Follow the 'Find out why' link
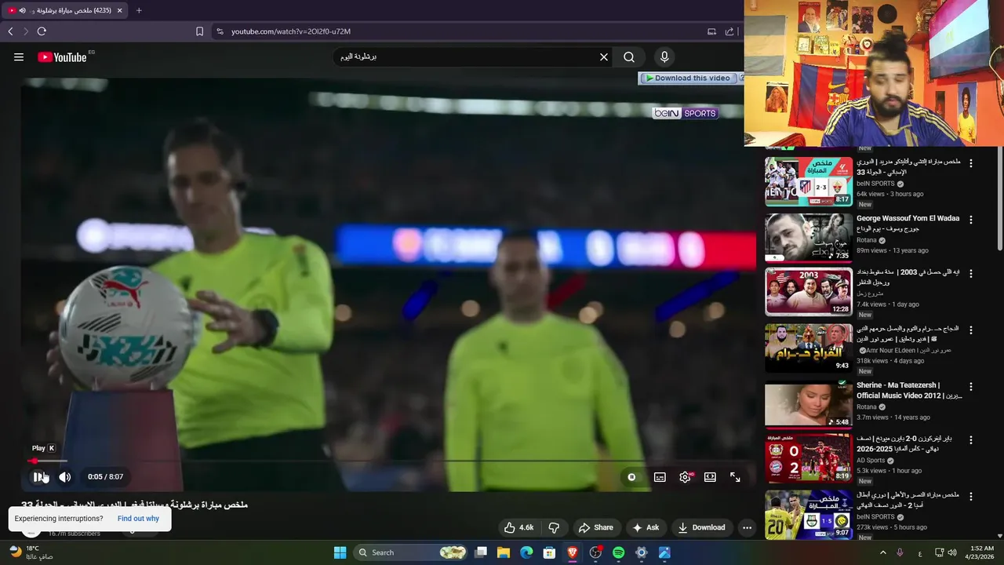Viewport: 1004px width, 565px height. pos(138,519)
